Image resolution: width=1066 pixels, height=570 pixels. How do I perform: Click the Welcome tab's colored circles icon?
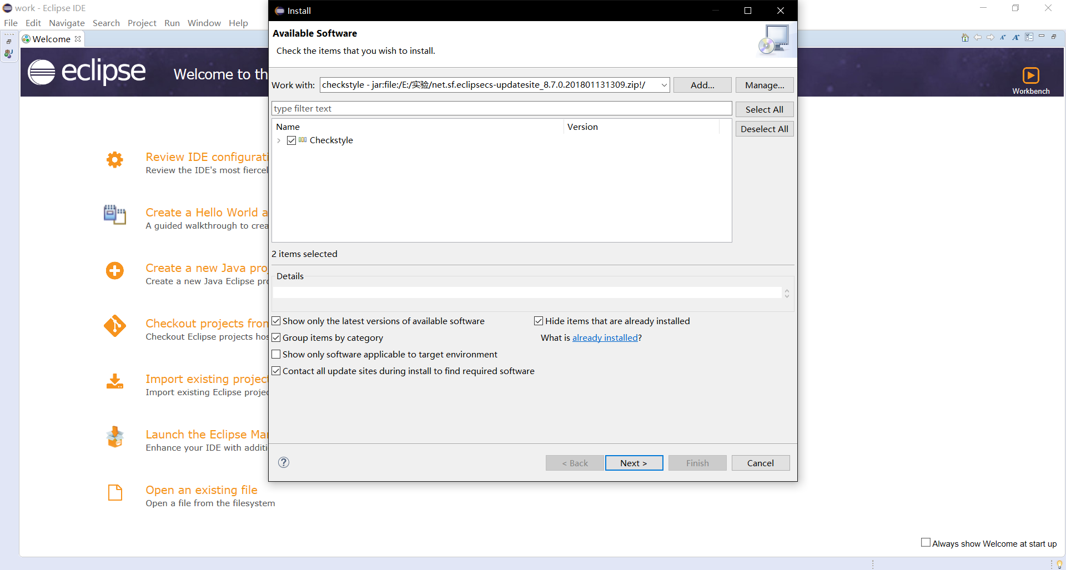click(x=26, y=39)
